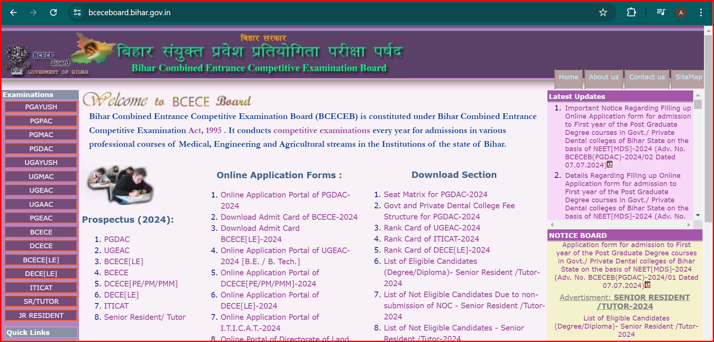
Task: Open first Latest Updates Important Notice link
Action: [628, 136]
